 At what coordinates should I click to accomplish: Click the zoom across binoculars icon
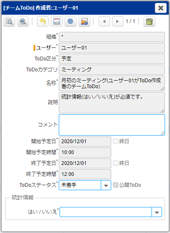[23, 21]
